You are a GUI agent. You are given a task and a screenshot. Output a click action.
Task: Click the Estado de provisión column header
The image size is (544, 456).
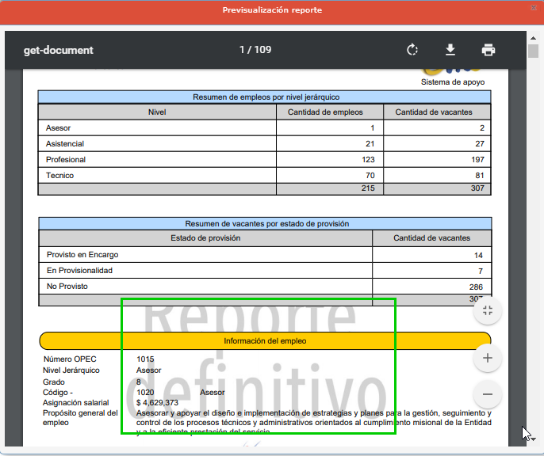(205, 237)
